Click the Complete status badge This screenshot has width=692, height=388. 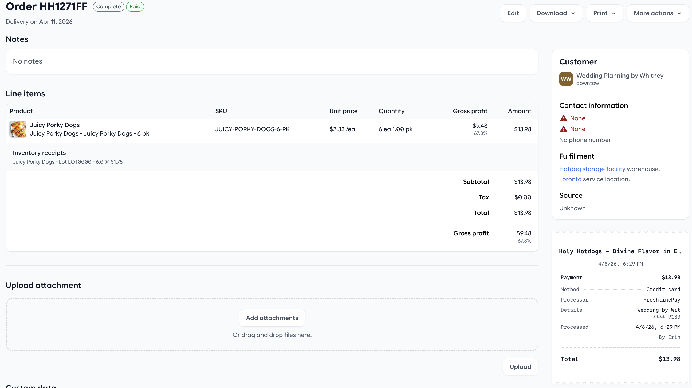pyautogui.click(x=108, y=6)
